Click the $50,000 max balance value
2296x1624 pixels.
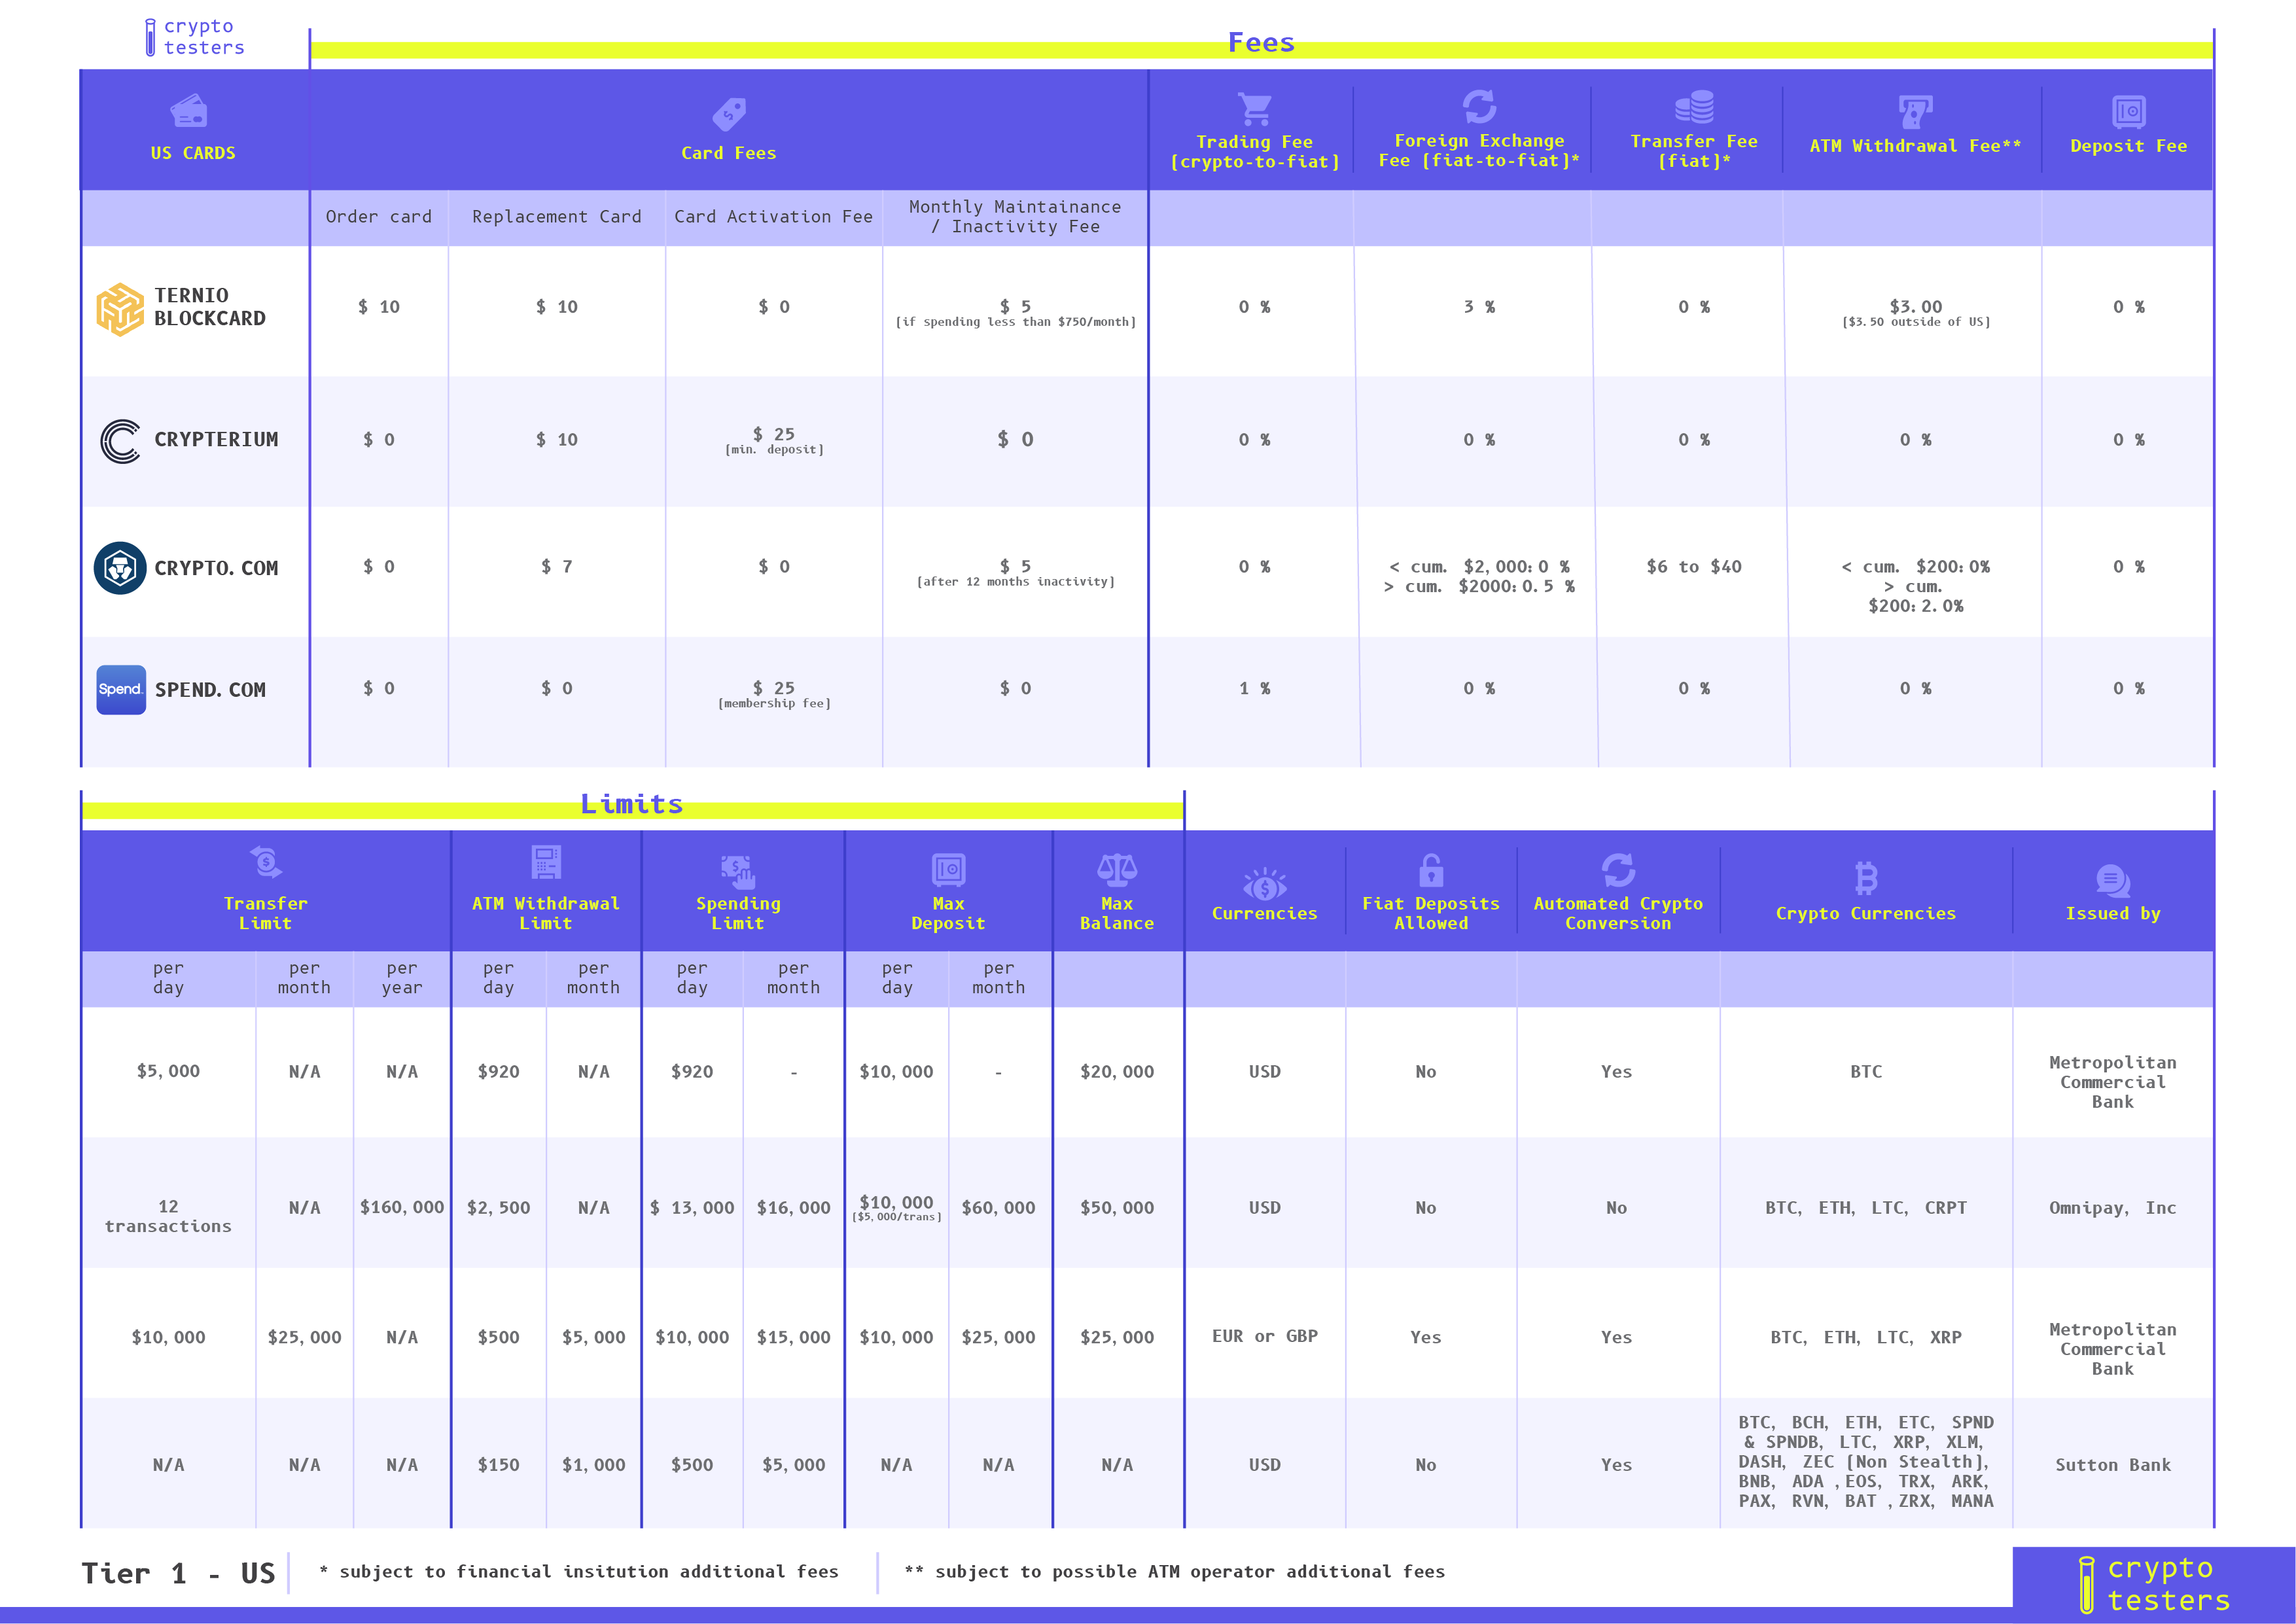1117,1208
